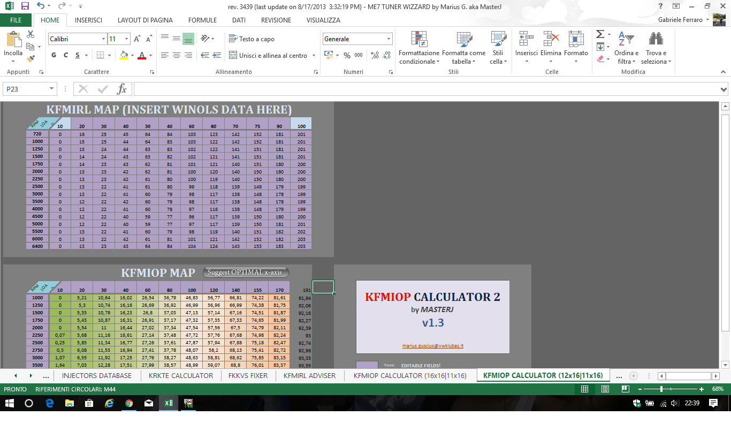The image size is (731, 446).
Task: Apply red font color A
Action: (x=142, y=55)
